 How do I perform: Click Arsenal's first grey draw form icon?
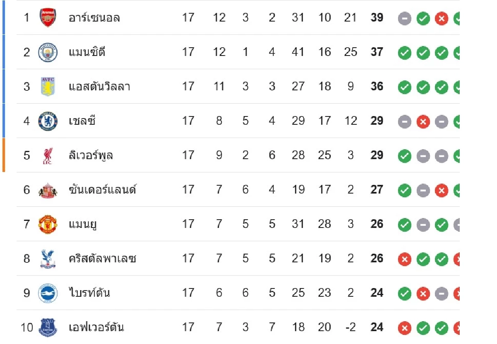[x=405, y=19]
